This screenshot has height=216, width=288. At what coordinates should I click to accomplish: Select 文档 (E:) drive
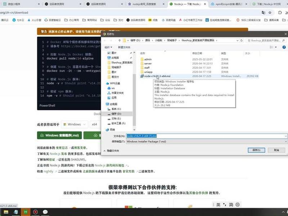click(114, 118)
